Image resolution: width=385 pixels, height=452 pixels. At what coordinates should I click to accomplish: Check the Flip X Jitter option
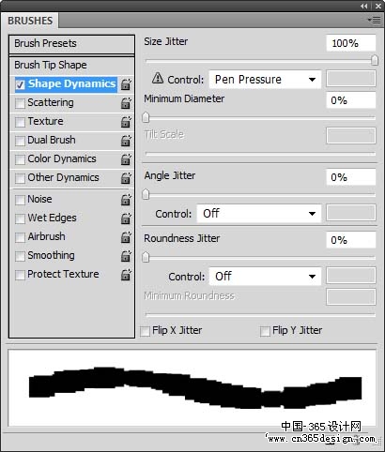coord(145,331)
